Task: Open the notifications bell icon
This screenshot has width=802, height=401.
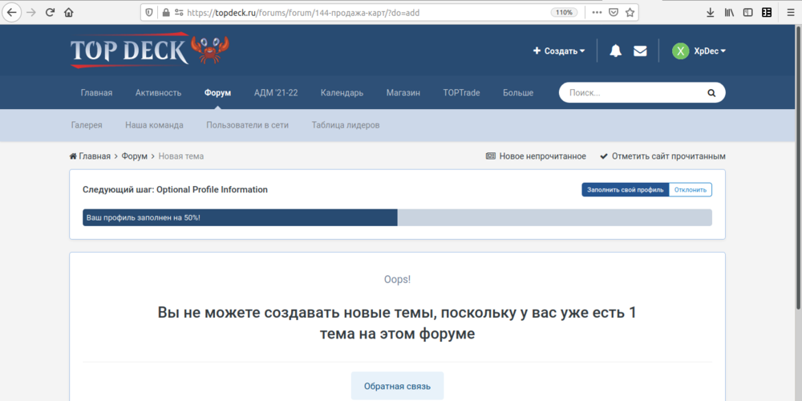Action: [x=615, y=51]
